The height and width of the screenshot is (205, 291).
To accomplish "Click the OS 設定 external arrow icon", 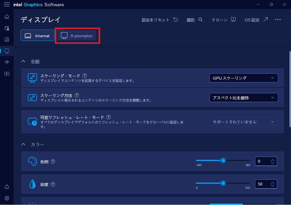I will click(266, 19).
